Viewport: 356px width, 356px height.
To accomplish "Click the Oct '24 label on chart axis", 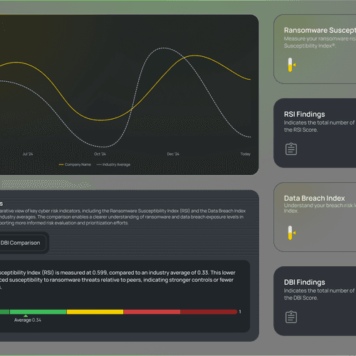I will (100, 154).
